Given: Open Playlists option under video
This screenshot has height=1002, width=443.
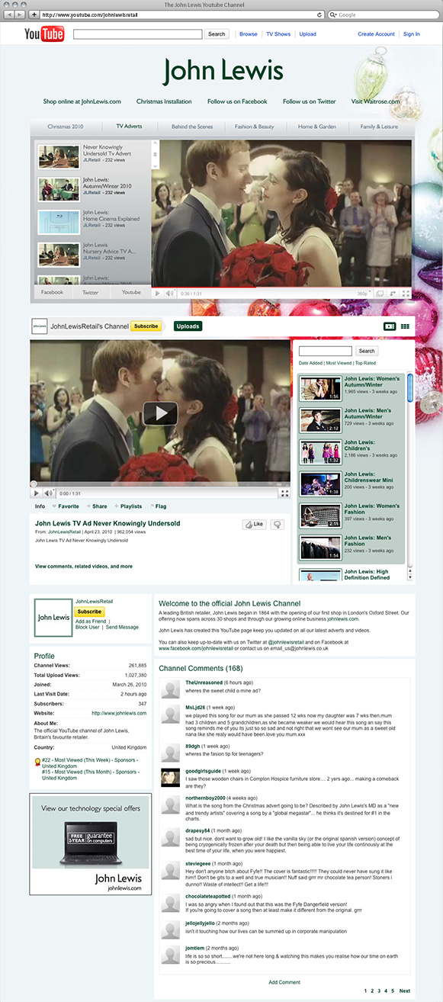Looking at the screenshot, I should (x=130, y=506).
